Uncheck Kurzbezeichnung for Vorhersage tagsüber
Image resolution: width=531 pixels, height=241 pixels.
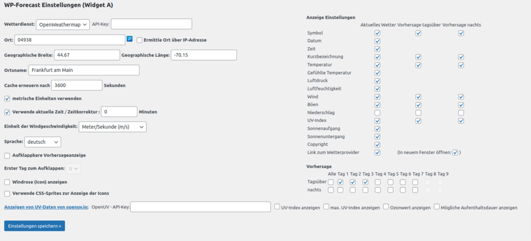[x=418, y=57]
